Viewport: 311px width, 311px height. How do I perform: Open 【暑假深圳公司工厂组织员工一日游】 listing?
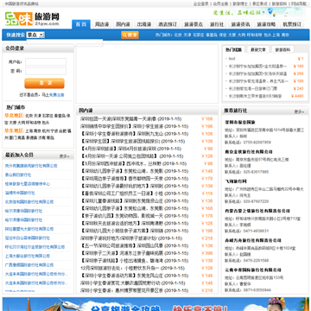tap(135, 194)
